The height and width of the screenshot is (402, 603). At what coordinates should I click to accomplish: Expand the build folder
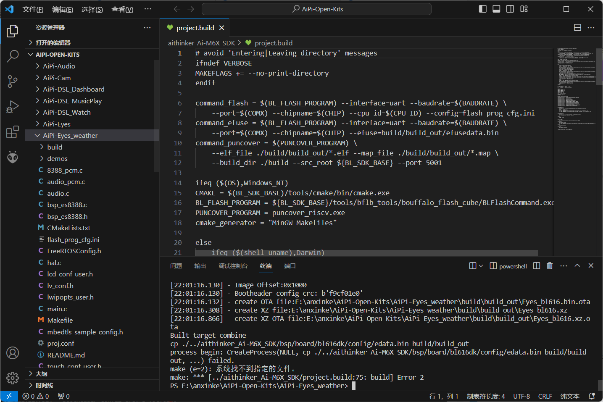pos(92,147)
